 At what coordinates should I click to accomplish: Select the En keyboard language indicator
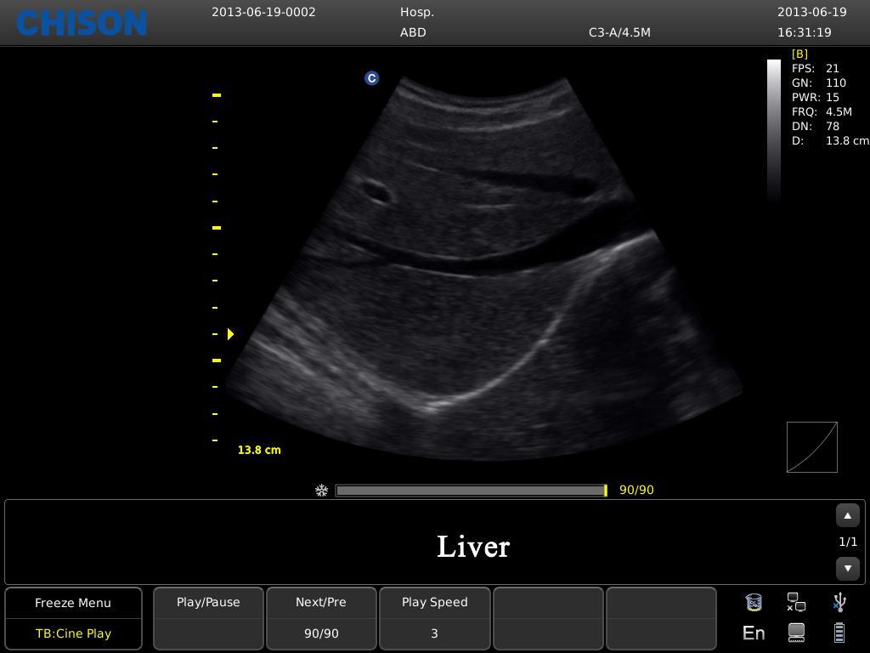pos(753,633)
